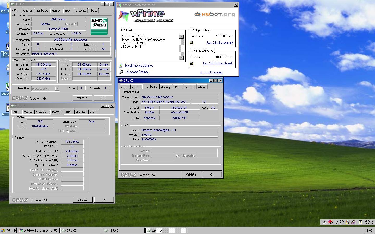
Task: Switch to wPrime Benchmark v1.55 taskbar button
Action: (39, 231)
